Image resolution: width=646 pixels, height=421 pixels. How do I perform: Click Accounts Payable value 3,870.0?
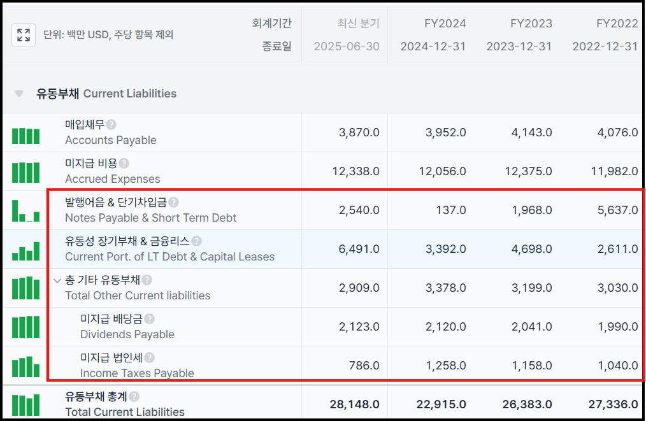click(x=359, y=132)
